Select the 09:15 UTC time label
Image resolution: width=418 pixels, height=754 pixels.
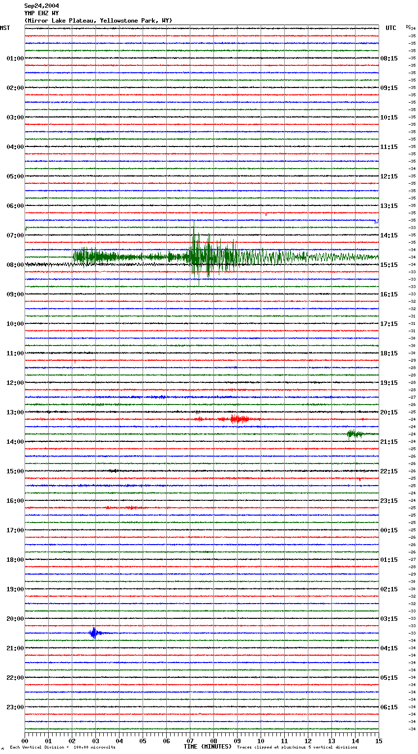tap(389, 88)
